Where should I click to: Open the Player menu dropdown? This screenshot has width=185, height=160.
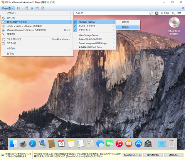(x=8, y=8)
